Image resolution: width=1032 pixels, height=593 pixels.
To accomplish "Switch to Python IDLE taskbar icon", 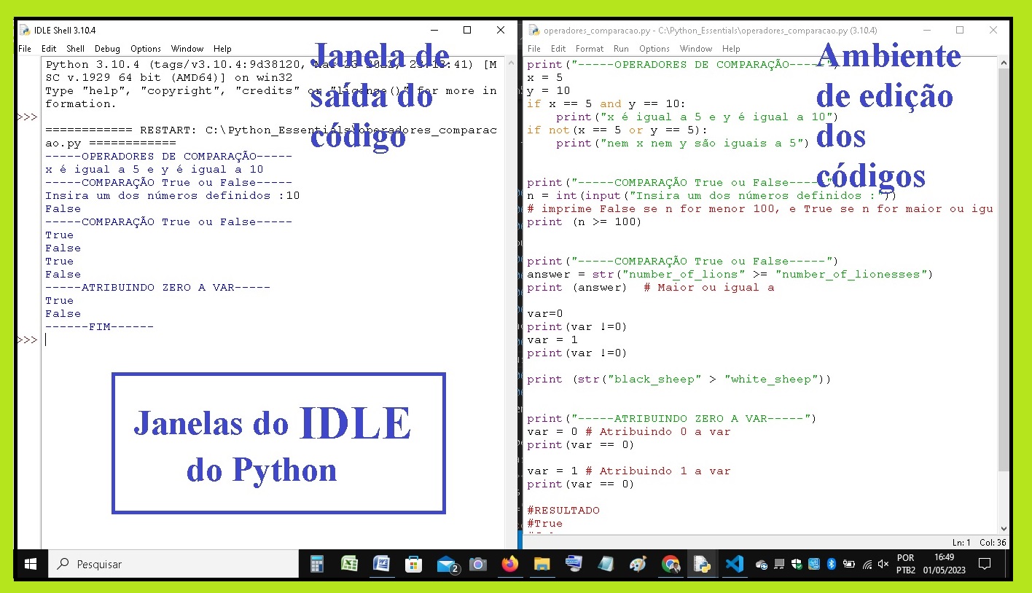I will click(702, 564).
